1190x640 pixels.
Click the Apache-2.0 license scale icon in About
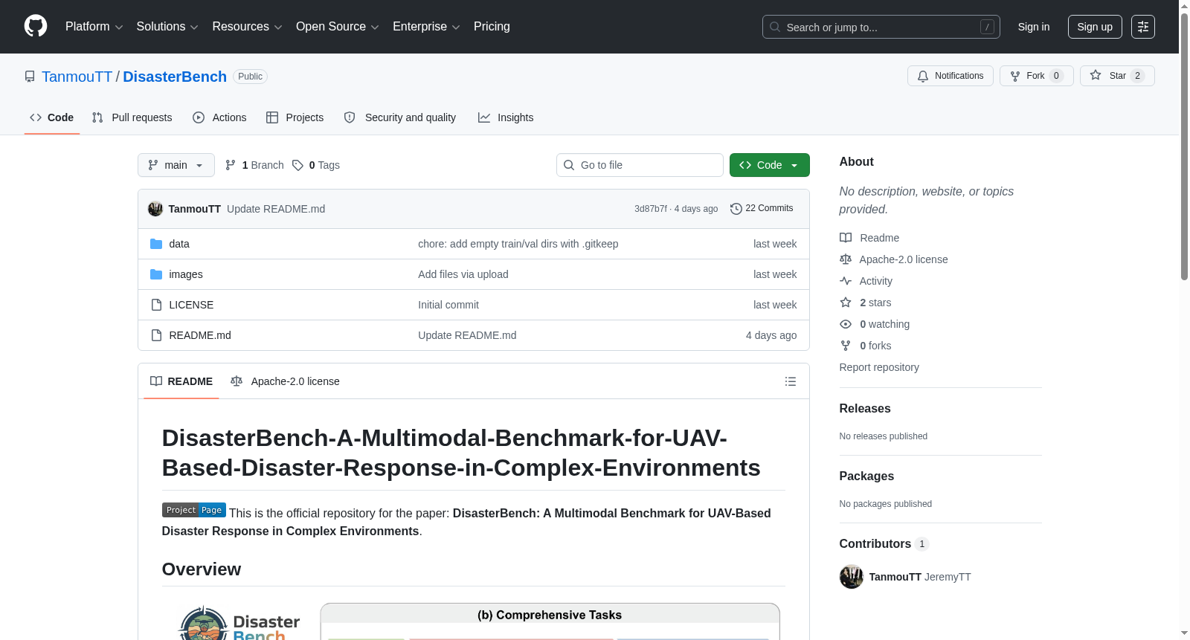point(846,259)
